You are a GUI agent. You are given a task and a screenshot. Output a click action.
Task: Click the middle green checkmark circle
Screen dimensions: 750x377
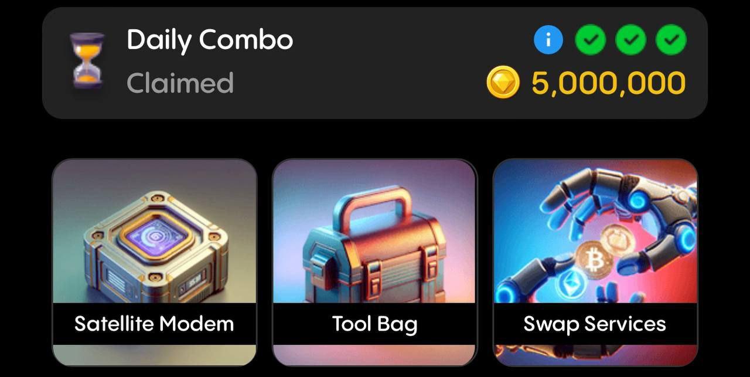[x=630, y=40]
